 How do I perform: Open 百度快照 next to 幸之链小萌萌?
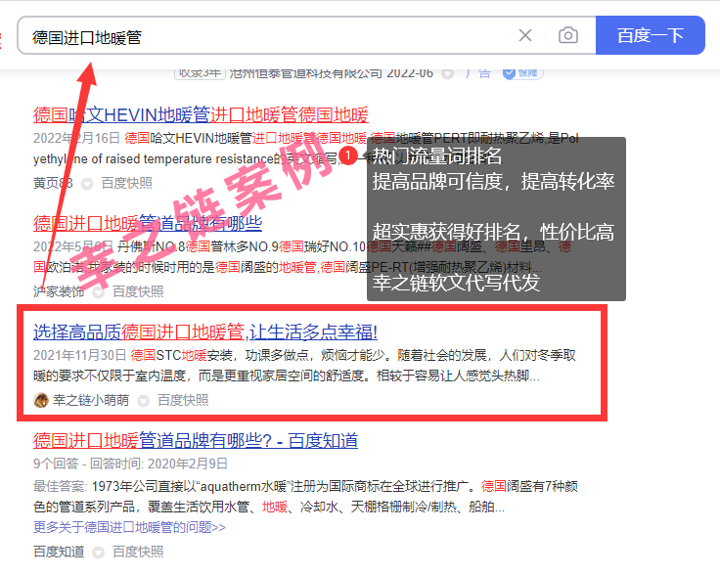coord(183,400)
